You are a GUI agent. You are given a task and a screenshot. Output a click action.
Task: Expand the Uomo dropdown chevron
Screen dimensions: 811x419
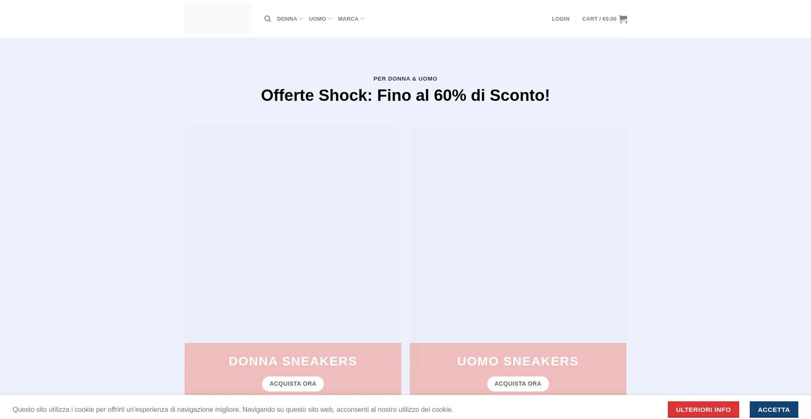tap(330, 19)
